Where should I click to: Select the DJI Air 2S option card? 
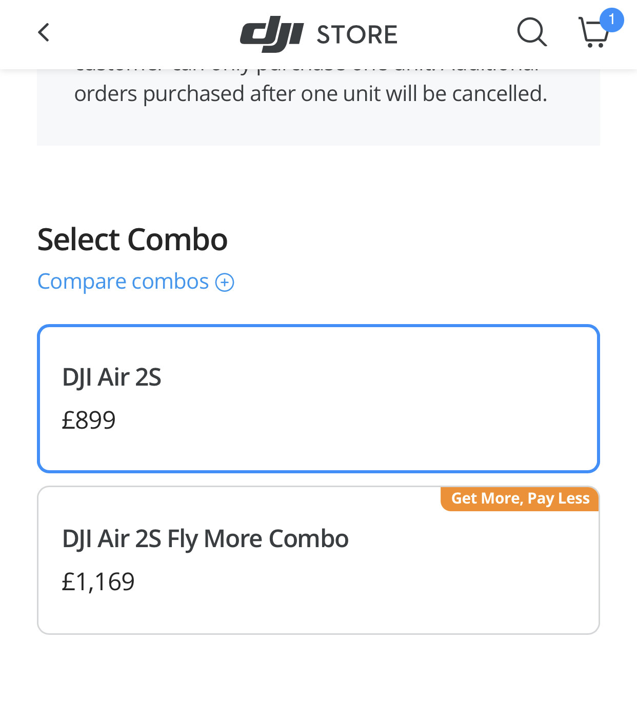318,398
